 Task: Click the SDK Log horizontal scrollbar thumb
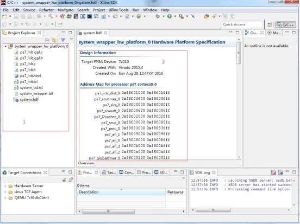213,210
